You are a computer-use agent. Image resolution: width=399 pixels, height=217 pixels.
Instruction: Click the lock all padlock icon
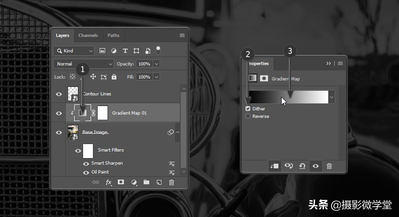point(114,77)
